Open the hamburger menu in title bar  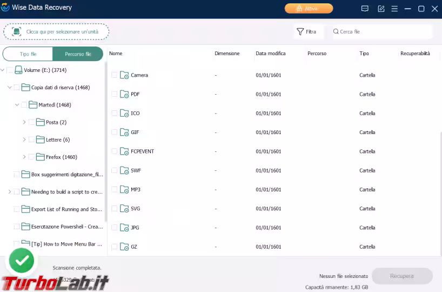pos(394,9)
